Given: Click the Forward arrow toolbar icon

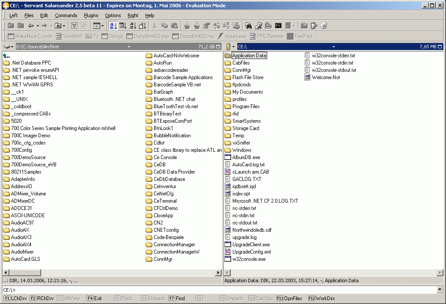Looking at the screenshot, I should click(45, 26).
